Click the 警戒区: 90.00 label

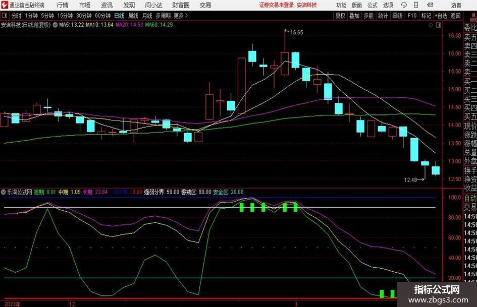pyautogui.click(x=196, y=192)
